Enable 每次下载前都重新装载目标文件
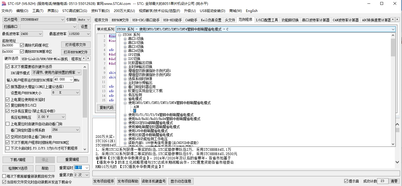402x186 pixels. 4,176
